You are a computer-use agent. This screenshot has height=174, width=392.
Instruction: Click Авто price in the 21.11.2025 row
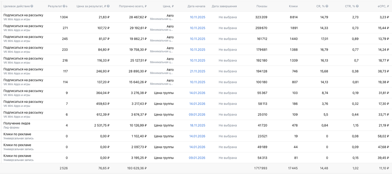pos(170,70)
